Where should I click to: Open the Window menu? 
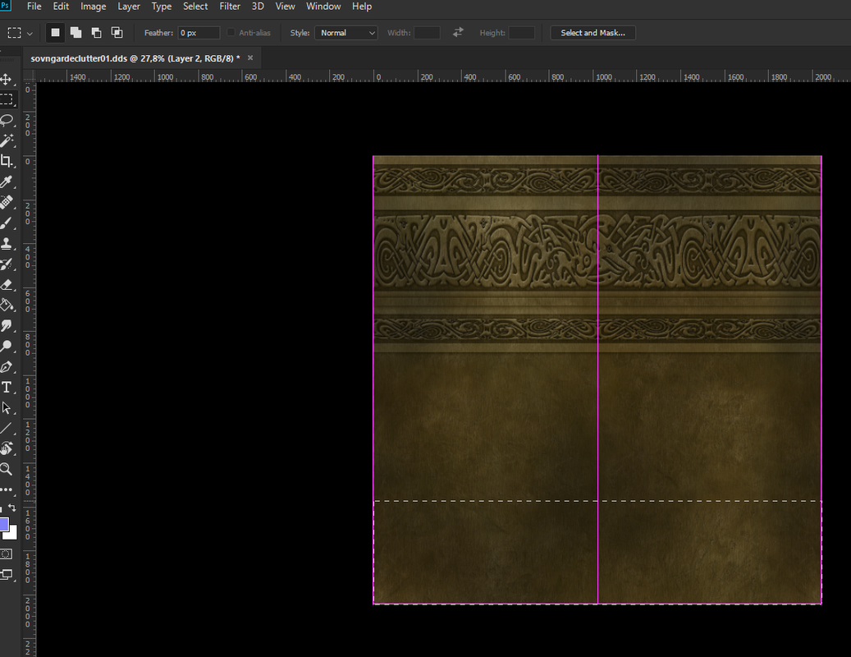(x=323, y=7)
